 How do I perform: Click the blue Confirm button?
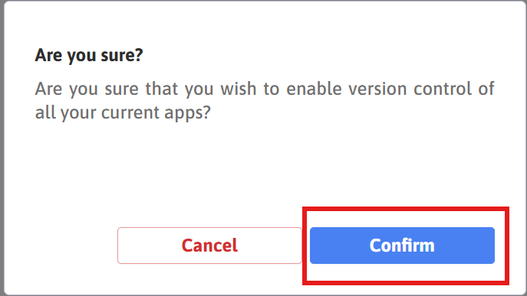point(402,246)
